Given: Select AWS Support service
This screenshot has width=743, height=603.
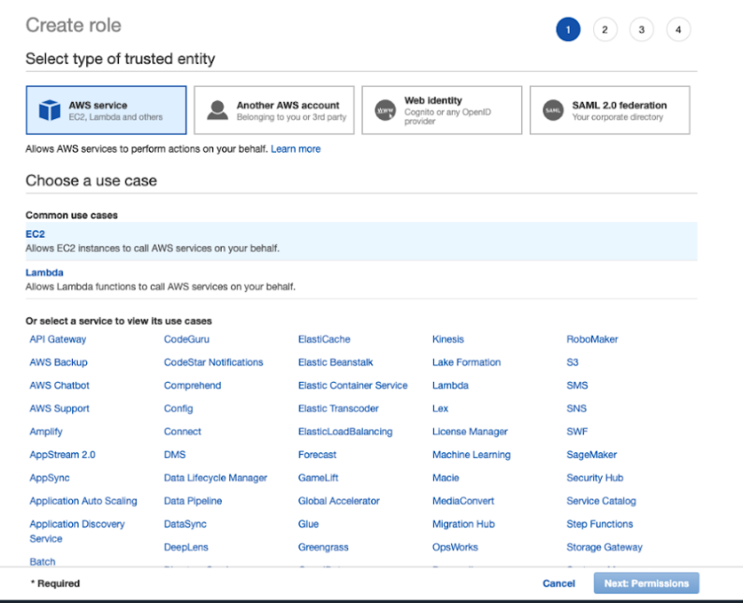Looking at the screenshot, I should point(59,408).
